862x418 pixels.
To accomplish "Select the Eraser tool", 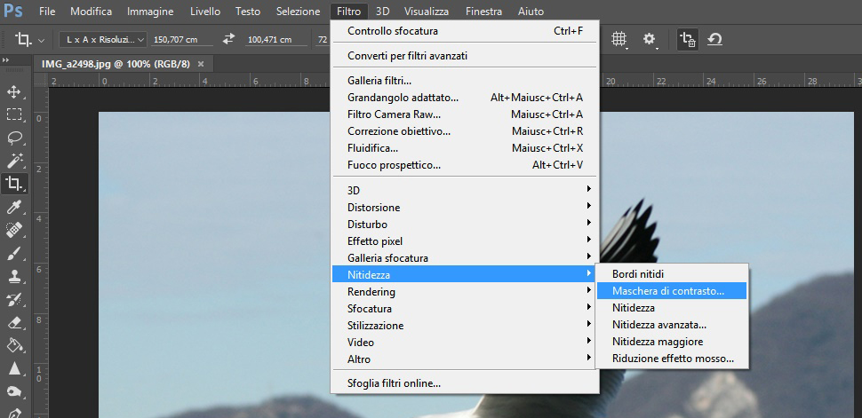I will [13, 322].
